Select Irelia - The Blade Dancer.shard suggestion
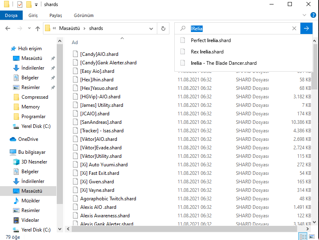This screenshot has height=240, width=319. tap(244, 63)
